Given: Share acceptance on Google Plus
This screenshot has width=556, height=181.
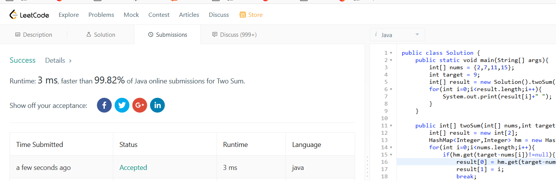Looking at the screenshot, I should 140,105.
